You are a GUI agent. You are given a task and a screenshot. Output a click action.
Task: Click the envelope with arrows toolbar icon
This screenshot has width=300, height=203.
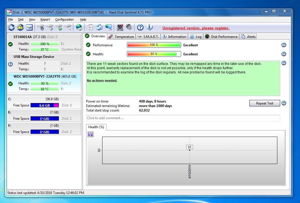click(100, 27)
